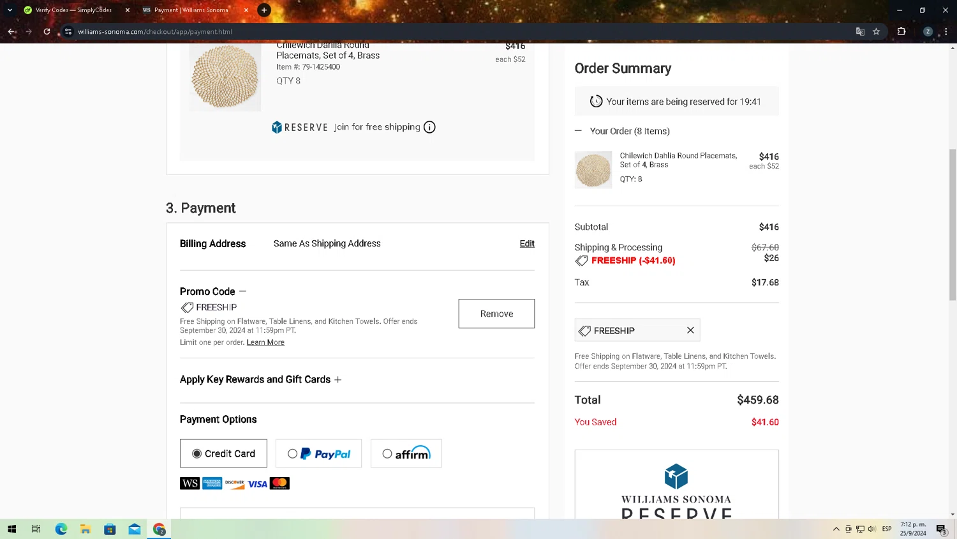The image size is (957, 539).
Task: Bookmark this page with the star icon
Action: (x=876, y=31)
